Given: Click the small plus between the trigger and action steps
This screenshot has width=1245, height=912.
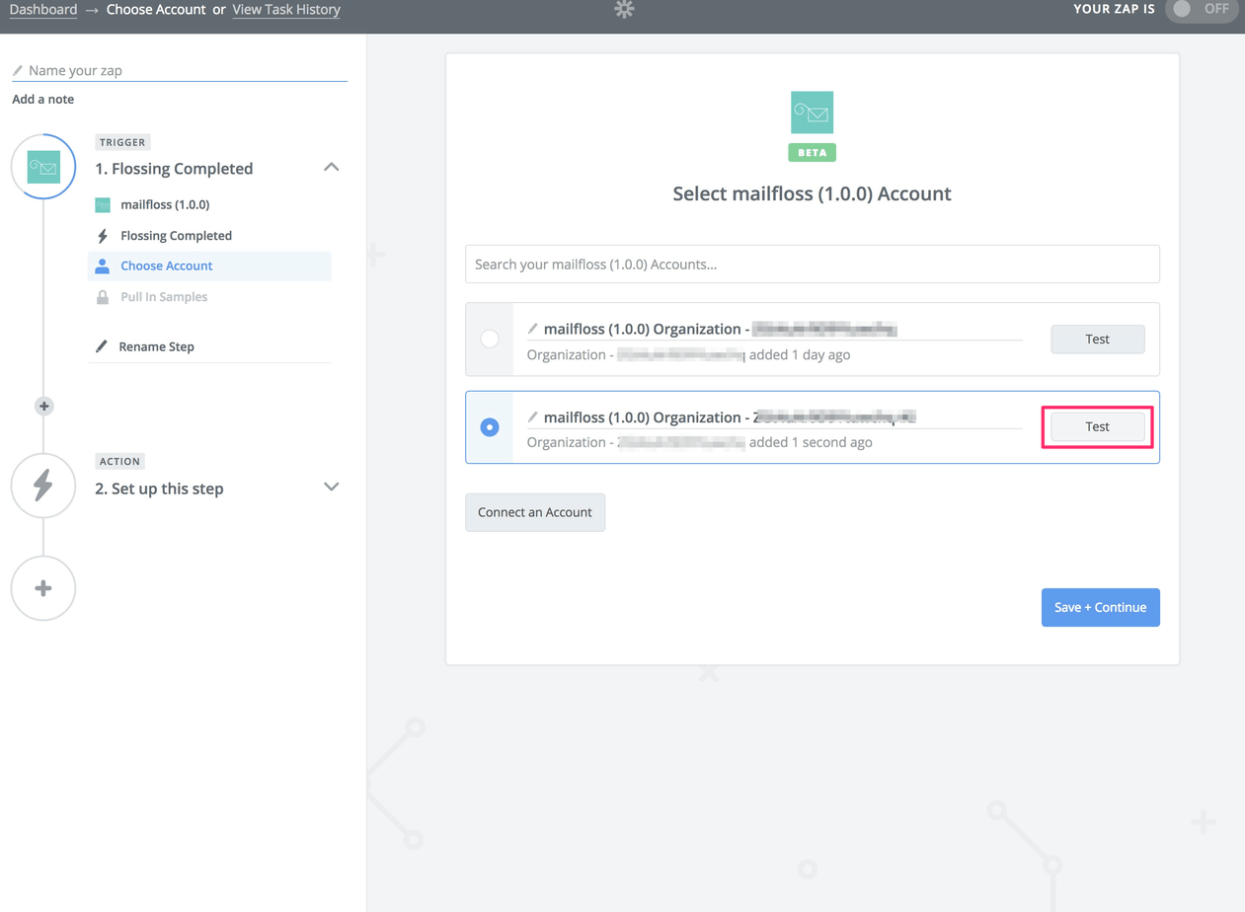Looking at the screenshot, I should point(43,406).
